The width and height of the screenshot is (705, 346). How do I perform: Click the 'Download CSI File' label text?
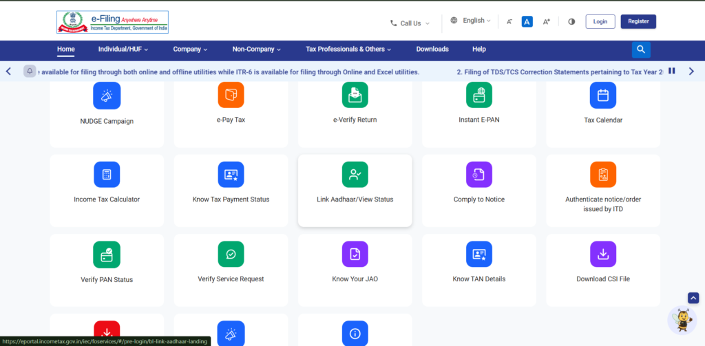603,279
